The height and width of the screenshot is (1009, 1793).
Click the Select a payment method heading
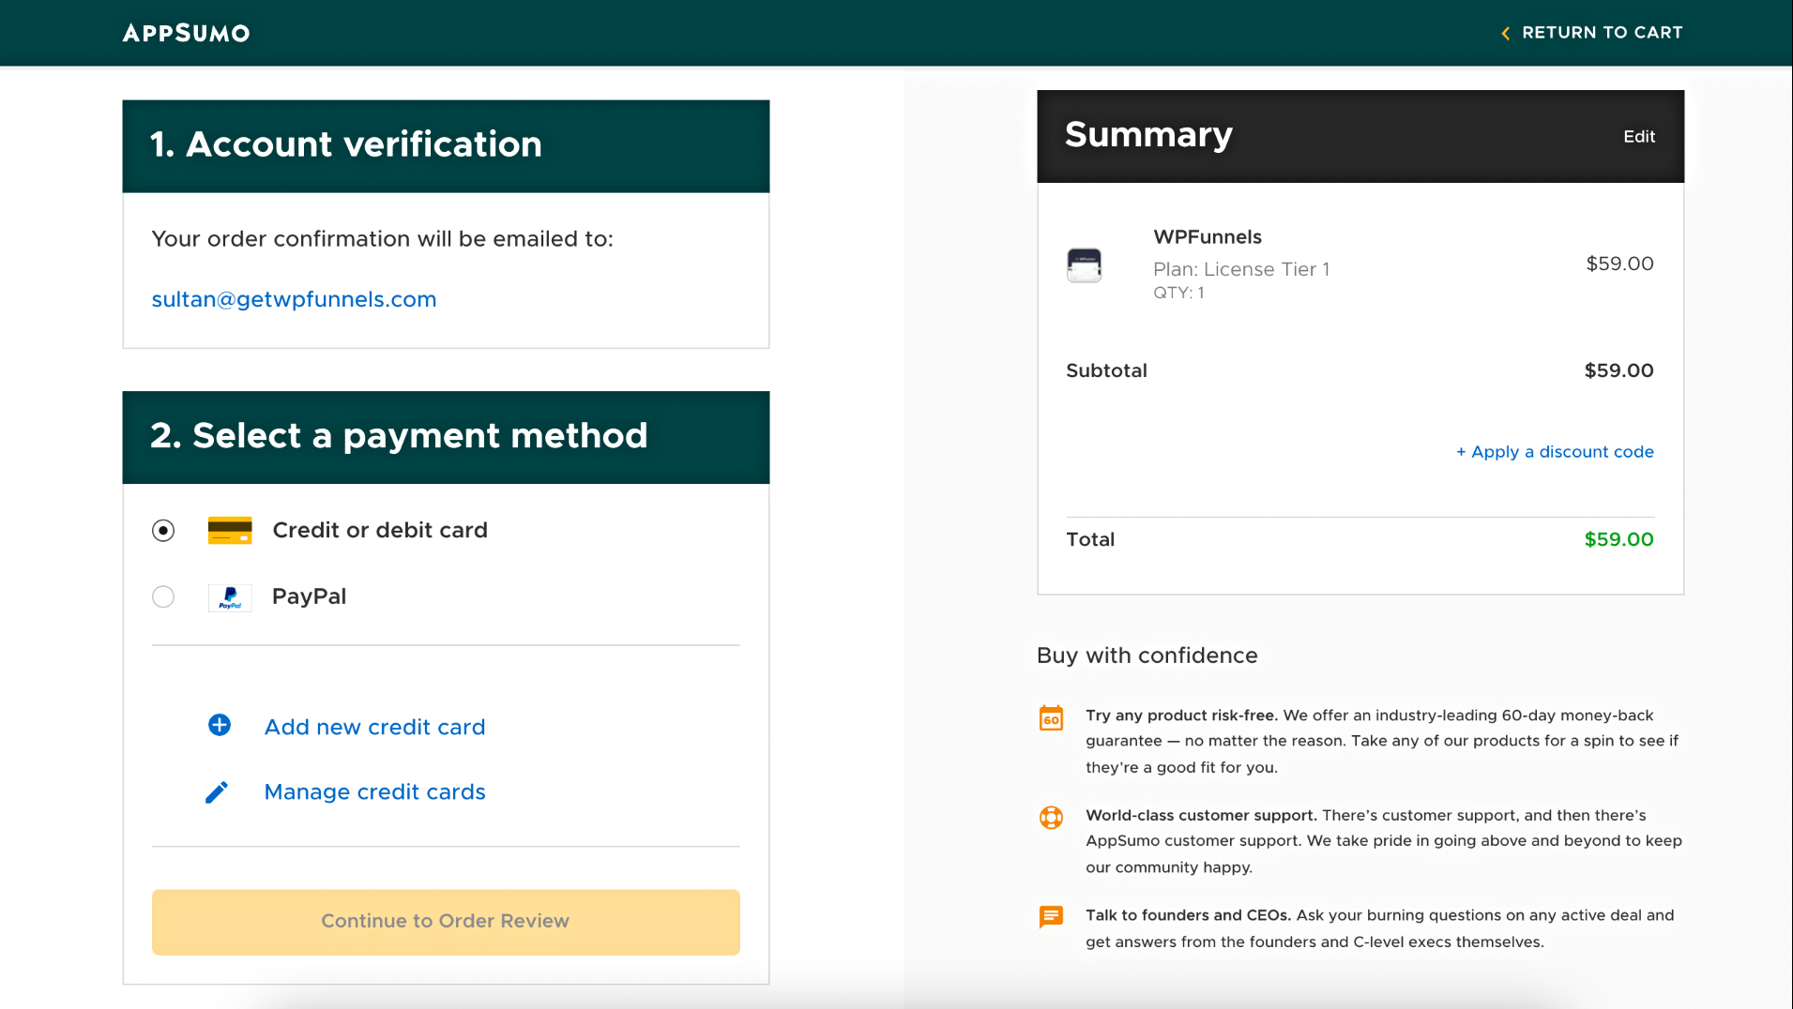(x=399, y=436)
